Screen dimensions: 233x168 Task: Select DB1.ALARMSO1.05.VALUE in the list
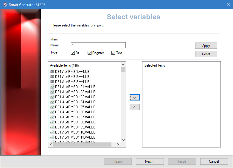[75, 107]
